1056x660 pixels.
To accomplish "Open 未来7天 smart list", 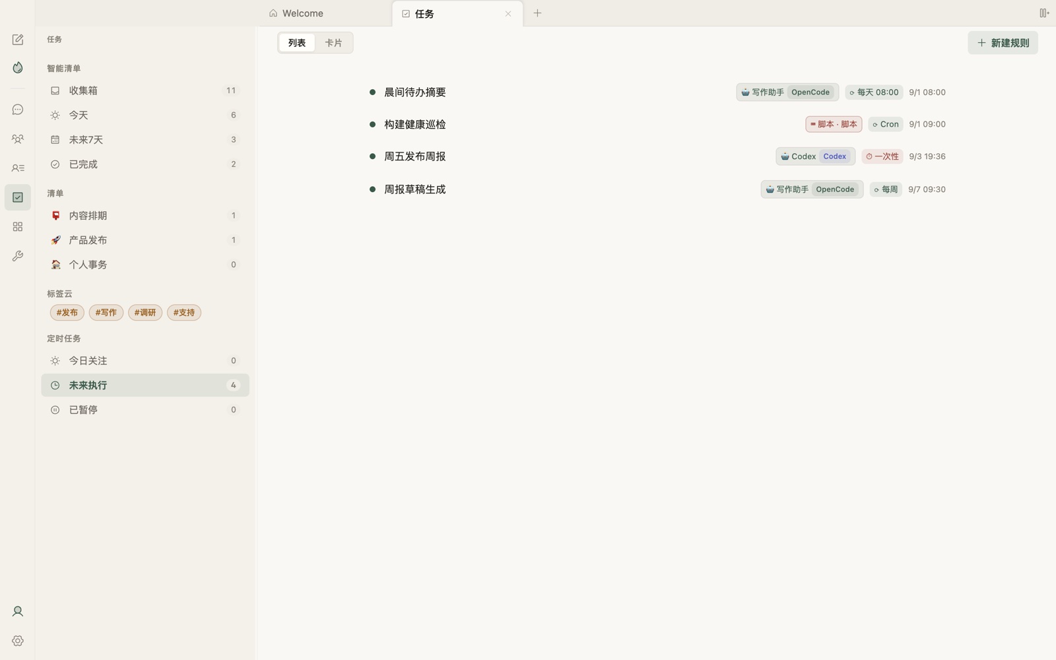I will [x=145, y=139].
